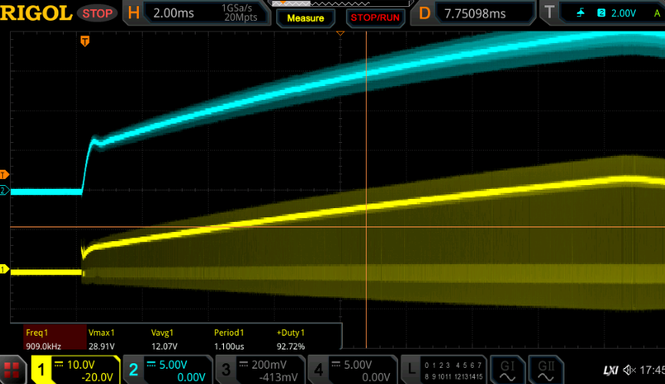Image resolution: width=665 pixels, height=384 pixels.
Task: Click the 1.100us period reading
Action: pyautogui.click(x=229, y=346)
